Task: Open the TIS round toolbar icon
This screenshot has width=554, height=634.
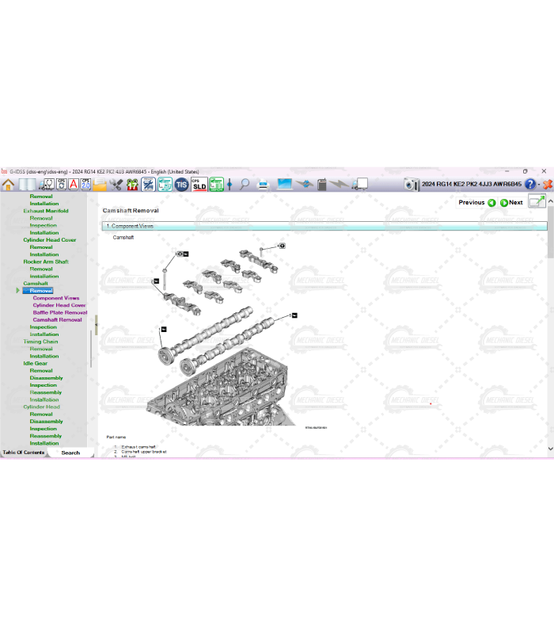Action: [181, 185]
